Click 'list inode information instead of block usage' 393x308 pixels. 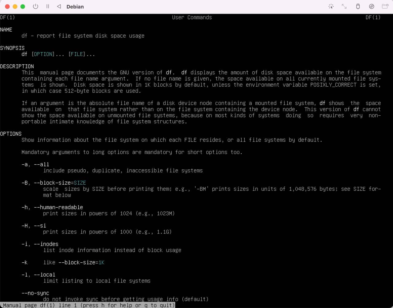pos(112,250)
